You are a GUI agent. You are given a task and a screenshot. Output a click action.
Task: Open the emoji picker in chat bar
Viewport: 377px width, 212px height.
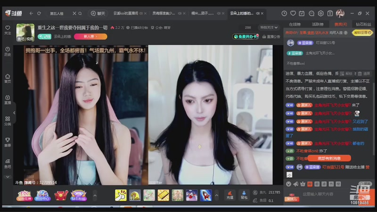tap(288, 184)
